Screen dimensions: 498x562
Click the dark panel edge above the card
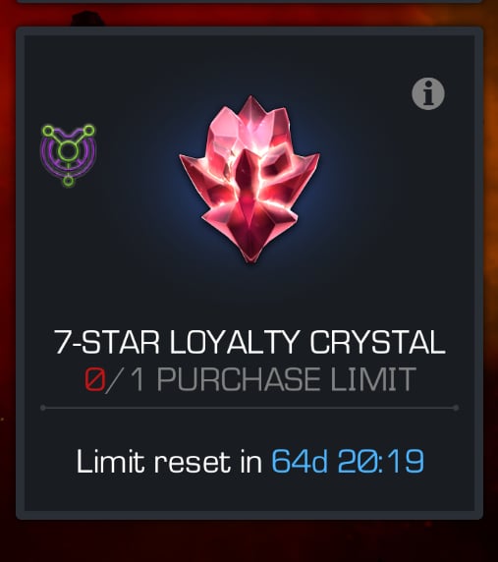pos(249,1)
